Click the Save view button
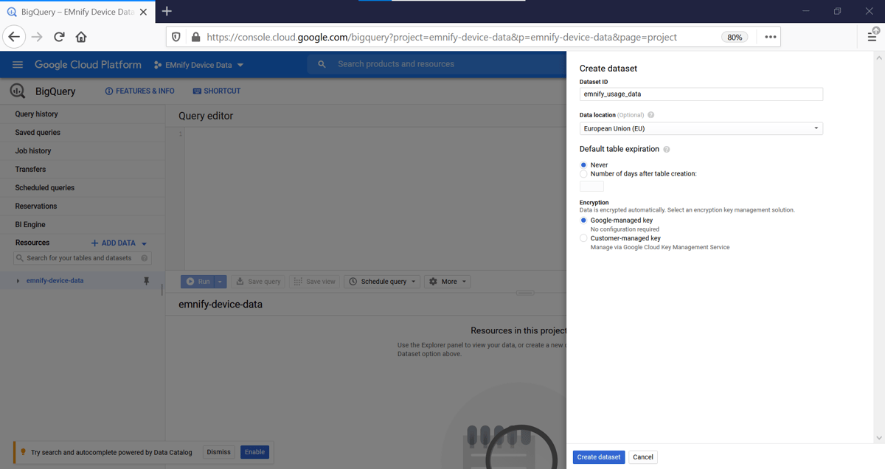This screenshot has height=469, width=885. 315,282
